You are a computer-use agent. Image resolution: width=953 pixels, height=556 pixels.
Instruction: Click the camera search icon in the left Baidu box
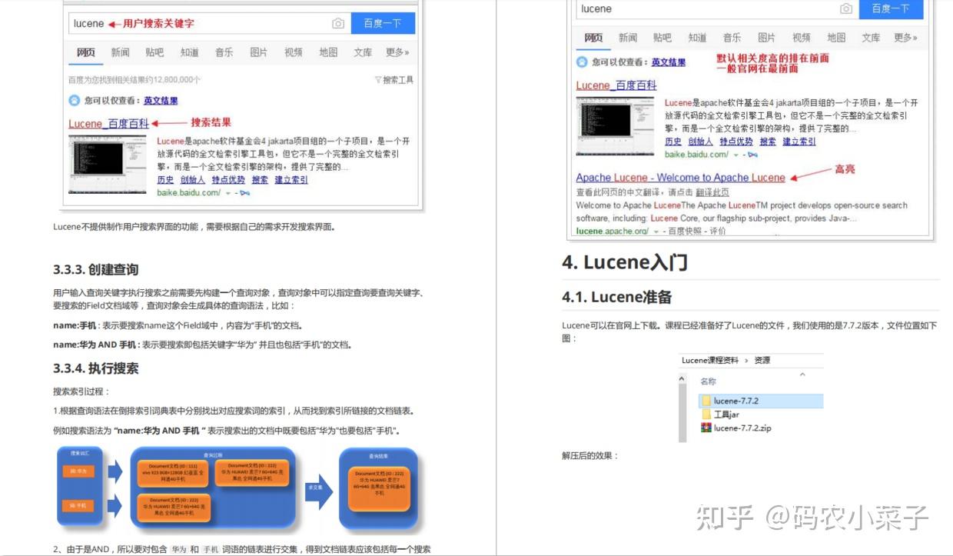point(338,24)
